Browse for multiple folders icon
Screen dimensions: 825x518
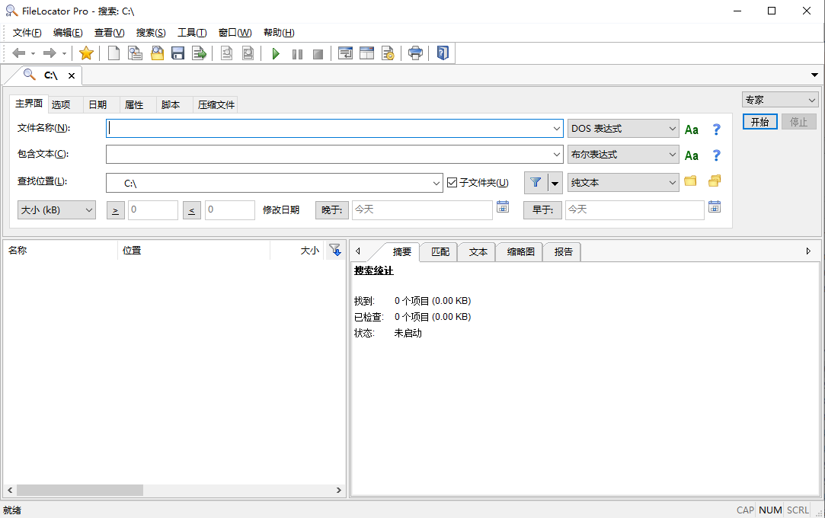pos(714,181)
